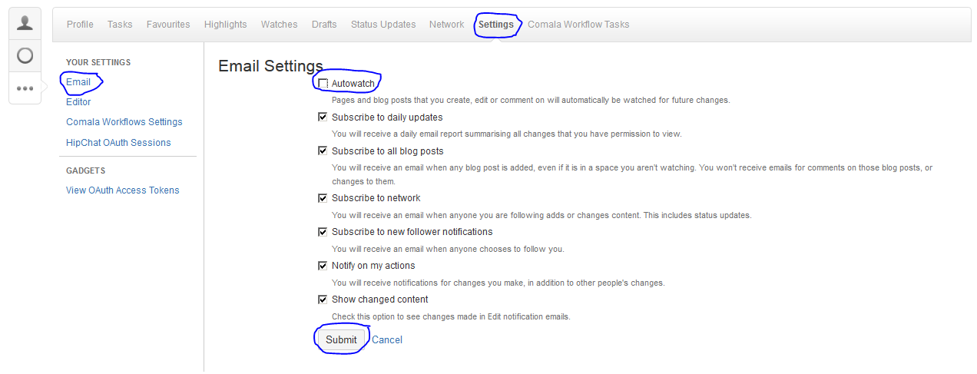Open the Network tab
Viewport: 977px width, 374px height.
(x=446, y=25)
